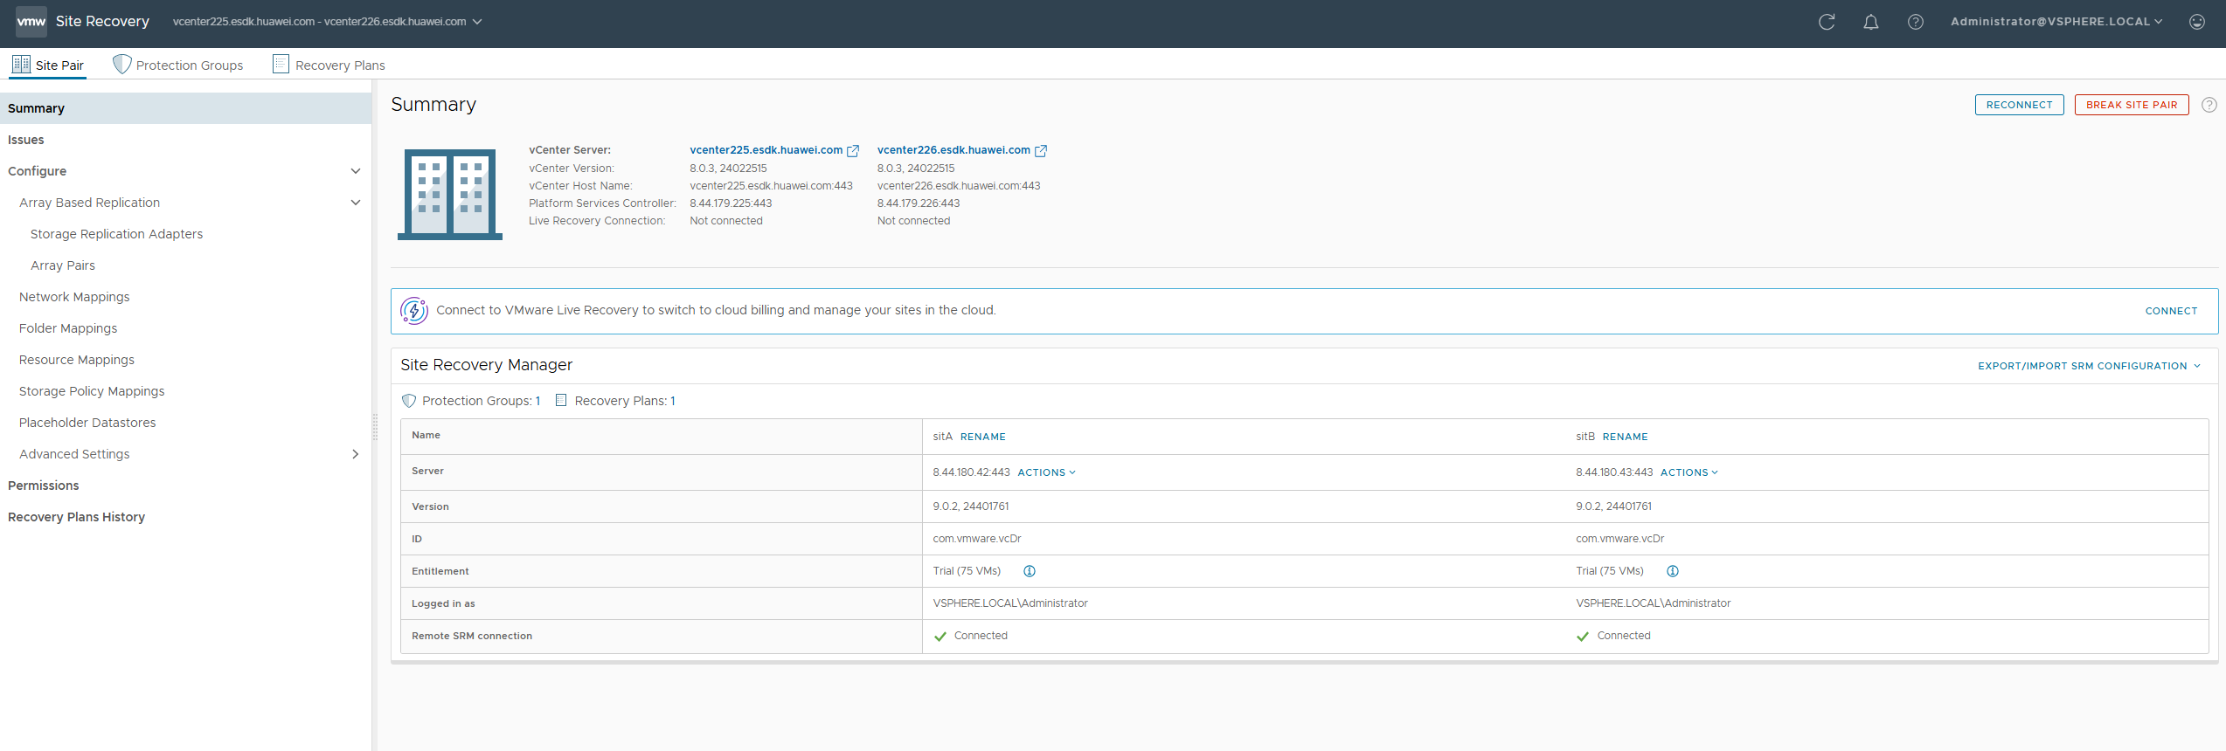Show sitA Trial entitlement info icon

[1030, 571]
